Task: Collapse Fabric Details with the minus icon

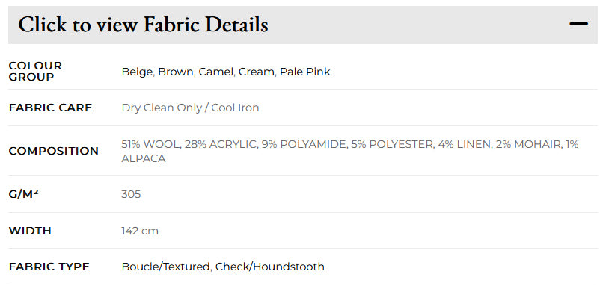Action: click(x=578, y=24)
